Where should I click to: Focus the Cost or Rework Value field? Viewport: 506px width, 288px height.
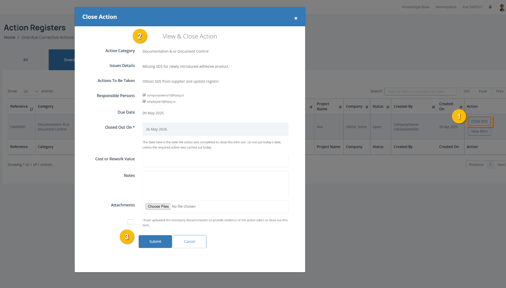coord(215,161)
